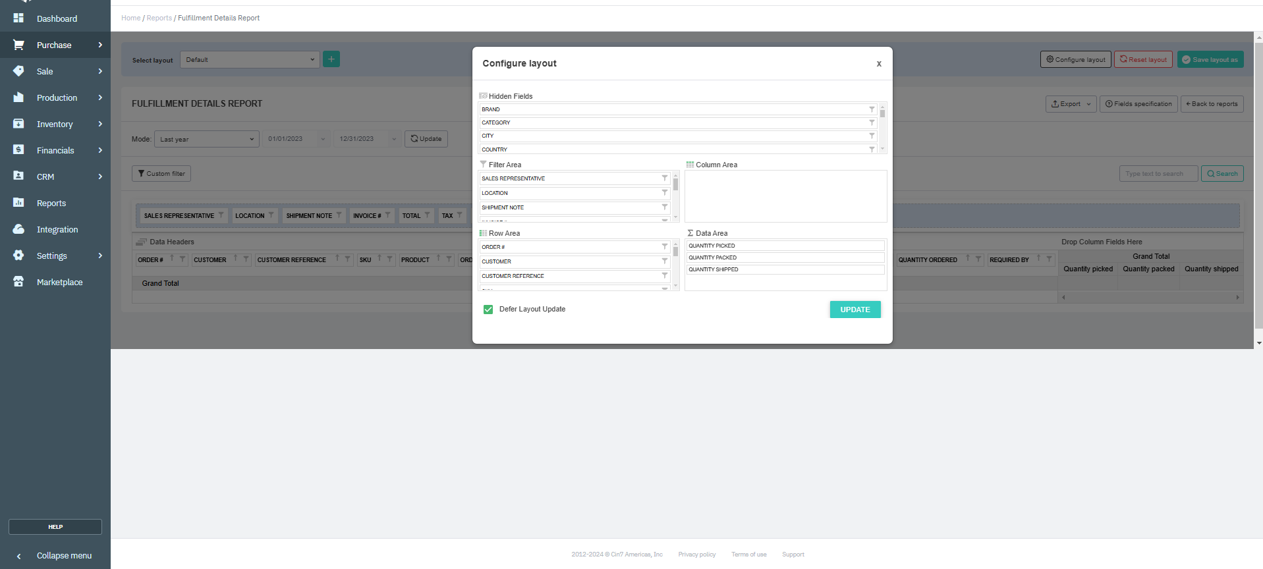The height and width of the screenshot is (569, 1263).
Task: Click the Hidden Fields list scrollbar
Action: 882,128
